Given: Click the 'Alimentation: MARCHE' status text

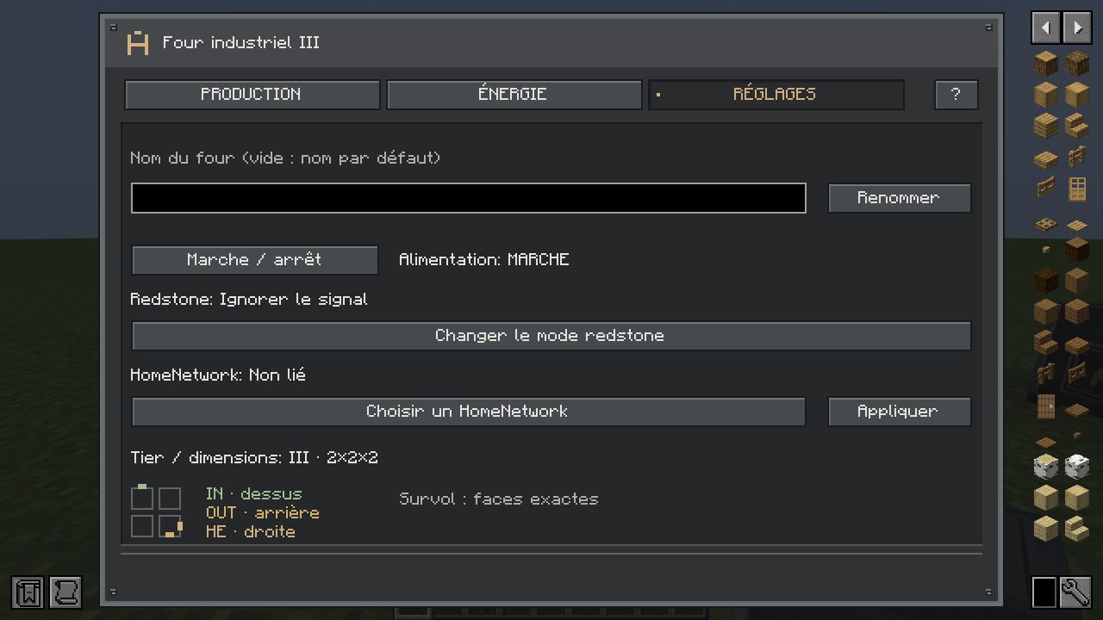Looking at the screenshot, I should point(483,260).
